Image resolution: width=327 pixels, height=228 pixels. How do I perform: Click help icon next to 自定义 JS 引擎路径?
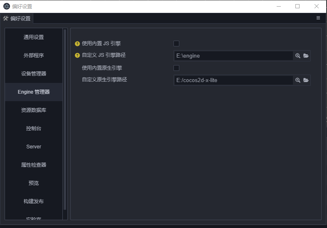coord(77,55)
